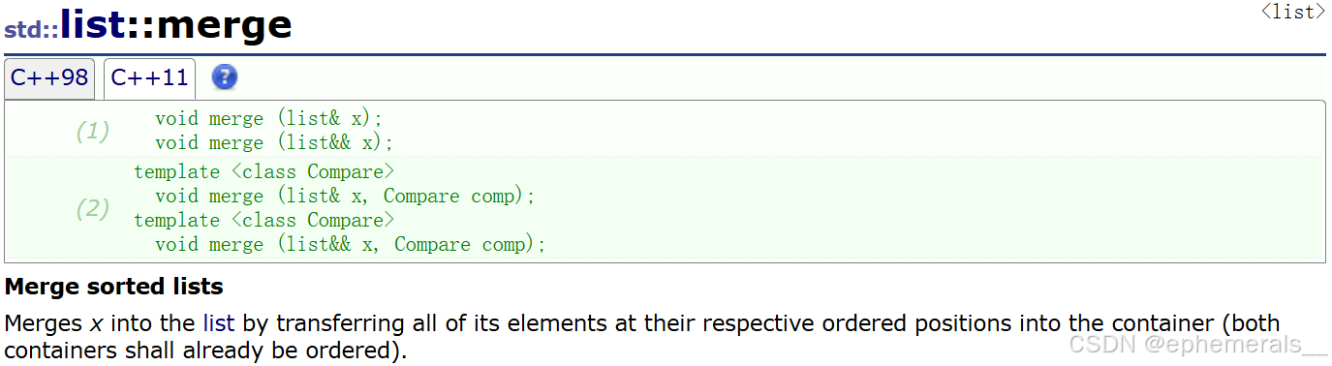Click the italic x parameter in description
This screenshot has width=1332, height=366.
[96, 324]
